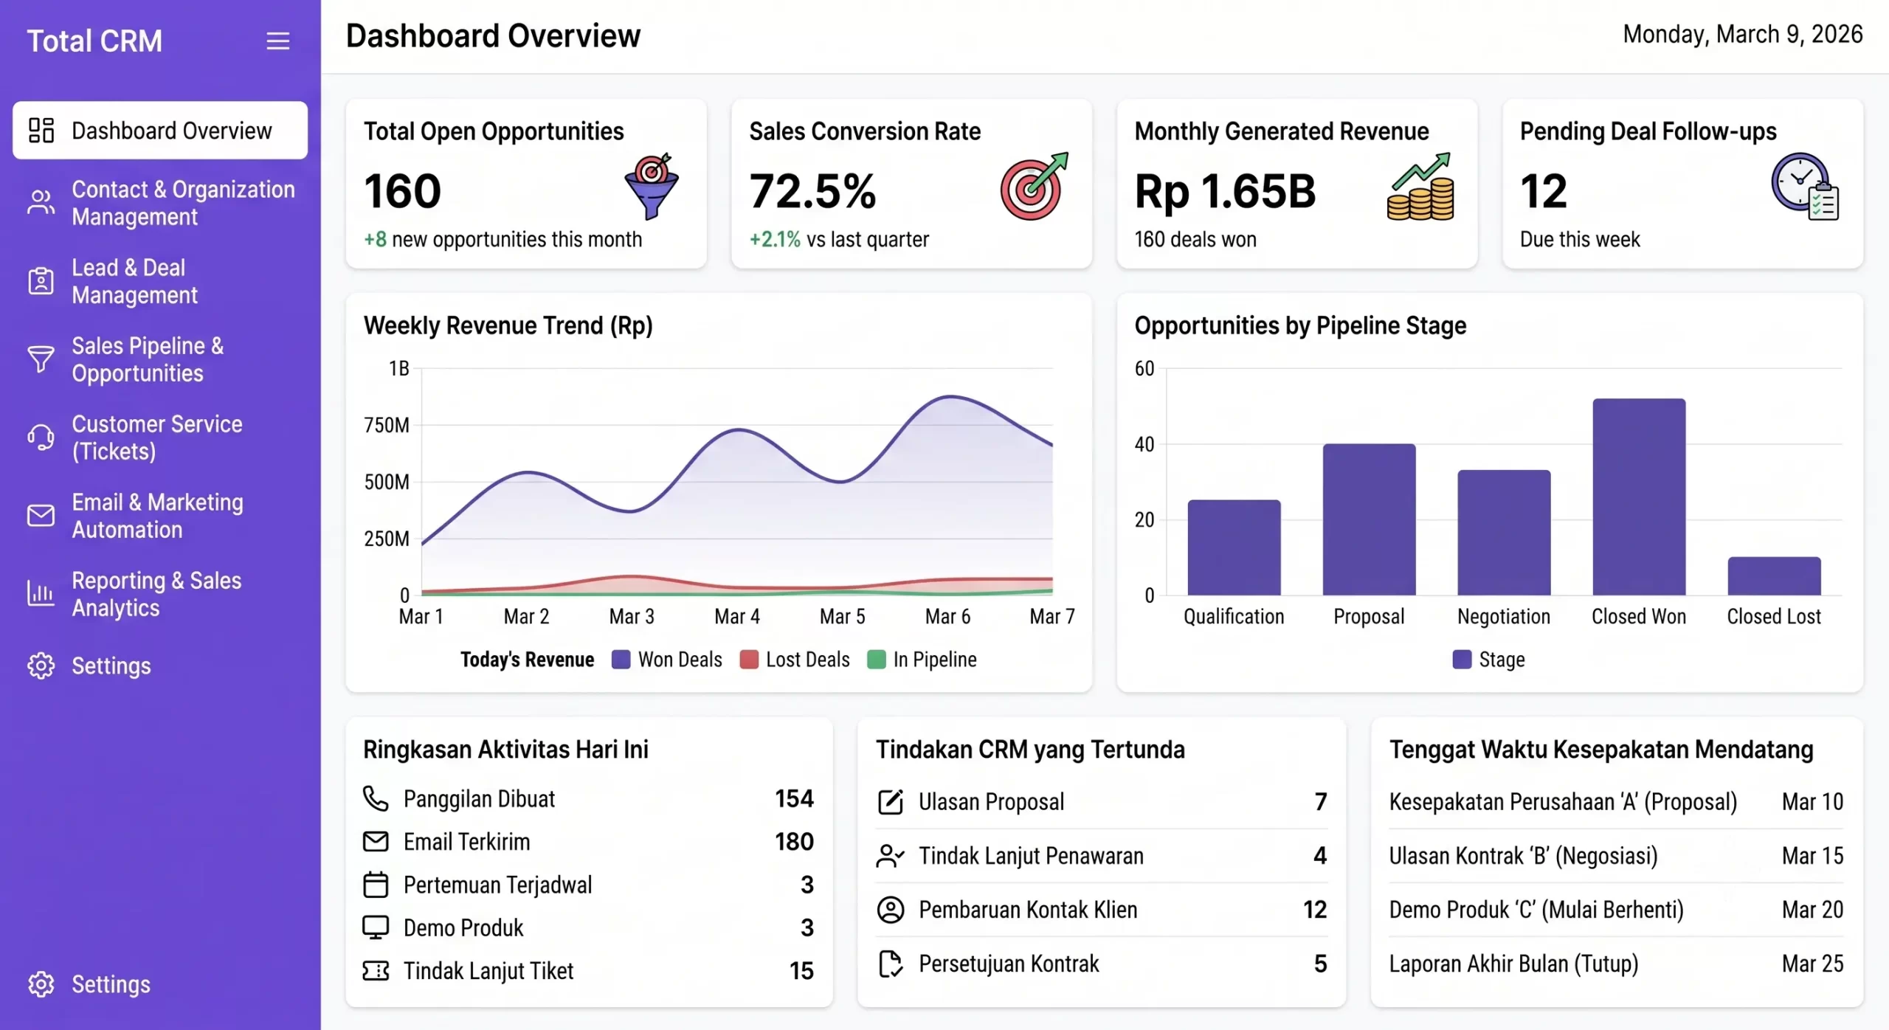This screenshot has height=1030, width=1889.
Task: Click the reporting bar chart icon
Action: pos(41,594)
